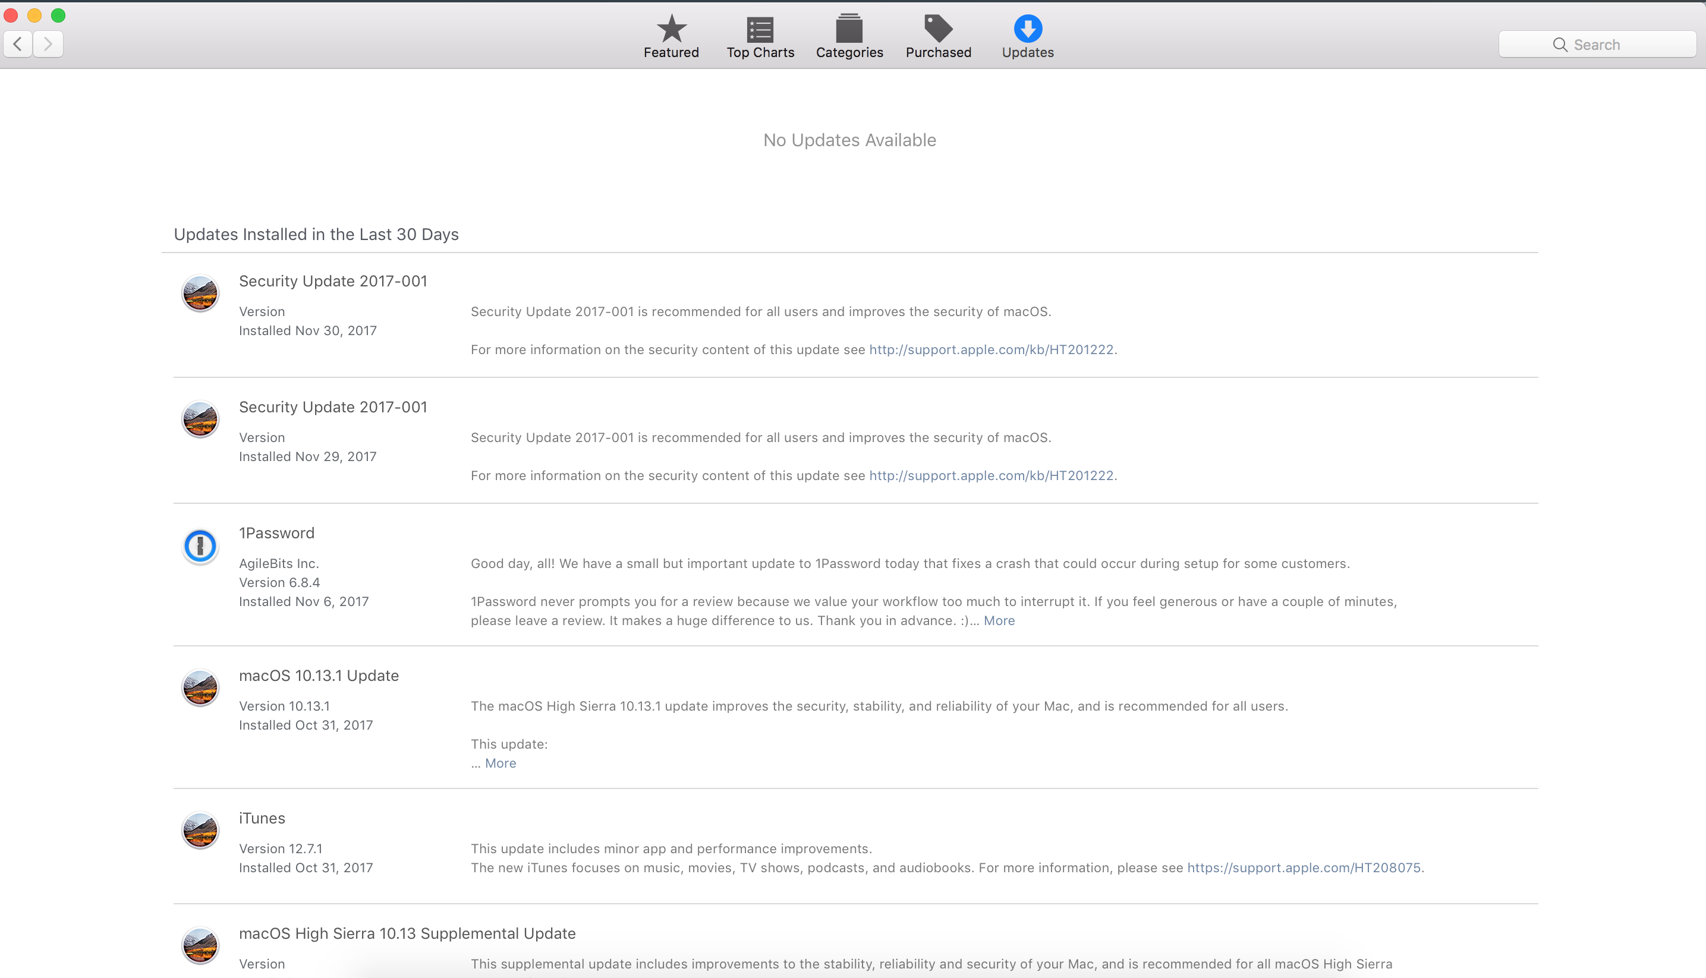The height and width of the screenshot is (978, 1706).
Task: Zoom the App Store window with green button
Action: (58, 15)
